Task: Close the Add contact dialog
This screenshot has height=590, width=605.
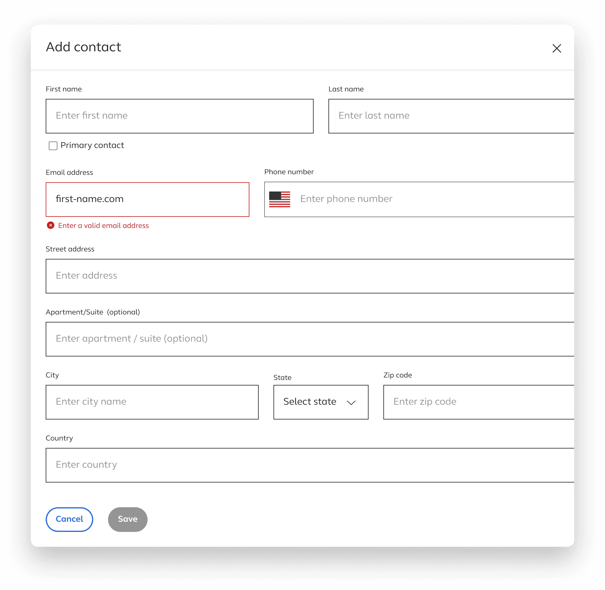Action: [x=557, y=48]
